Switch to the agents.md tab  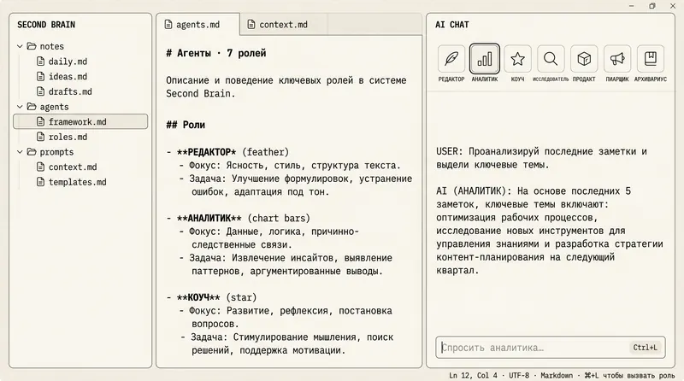tap(198, 25)
